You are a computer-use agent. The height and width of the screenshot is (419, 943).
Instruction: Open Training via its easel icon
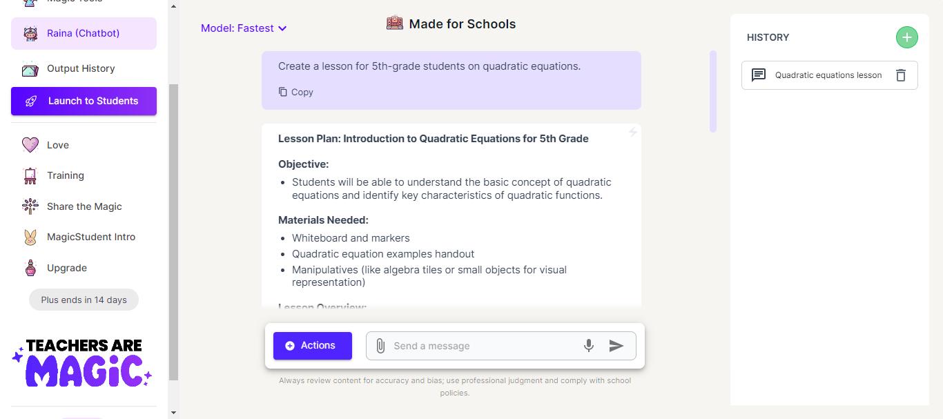(x=30, y=175)
